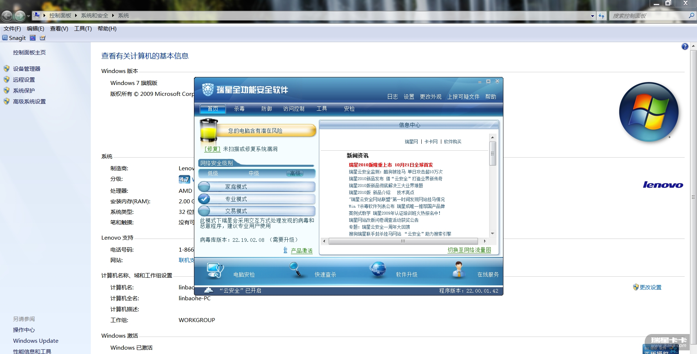Click the 4.7 Windows Experience rating badge
This screenshot has height=354, width=697.
point(185,179)
